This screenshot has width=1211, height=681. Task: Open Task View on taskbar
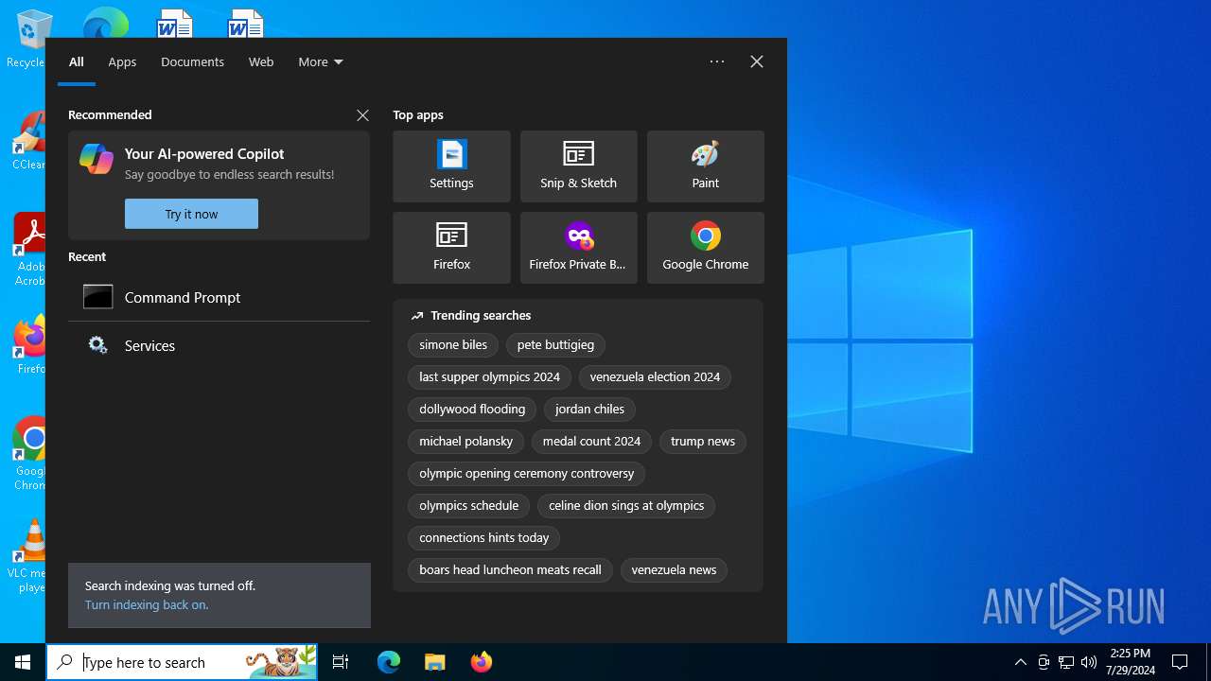pyautogui.click(x=341, y=662)
